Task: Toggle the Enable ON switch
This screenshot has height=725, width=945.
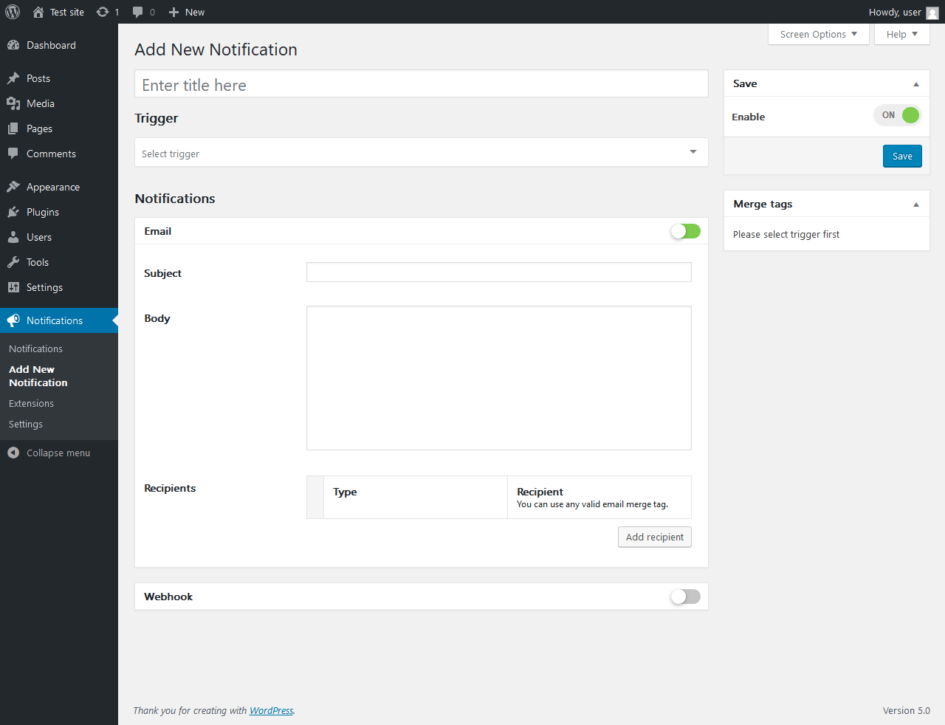Action: click(898, 115)
